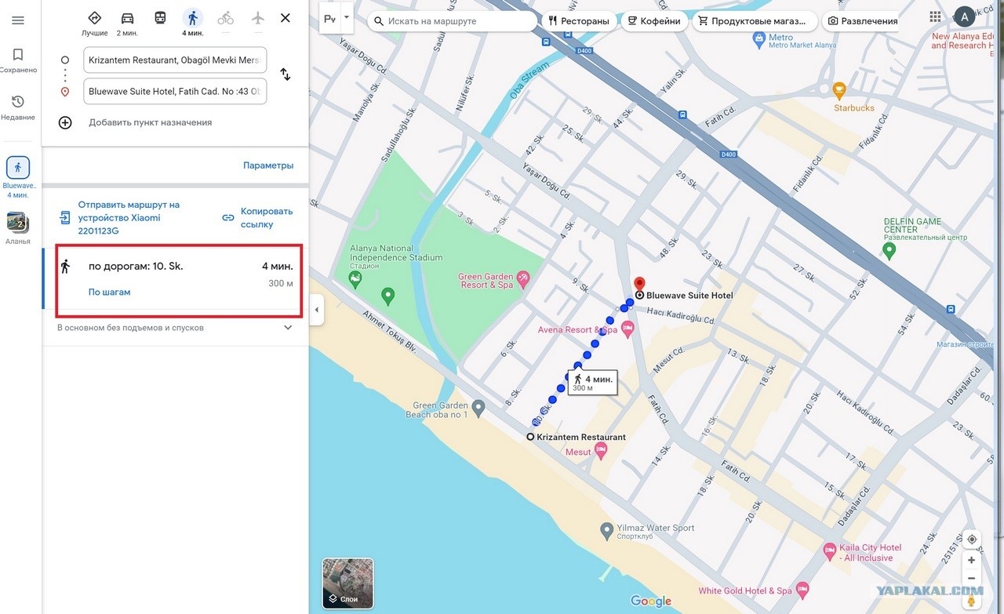1004x614 pixels.
Task: Switch map to satellite layers view
Action: pos(348,584)
